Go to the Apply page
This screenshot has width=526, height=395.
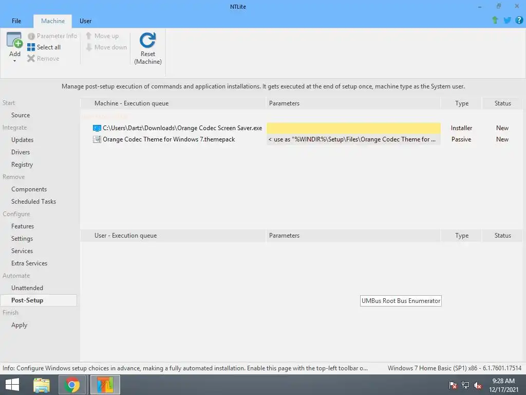[x=19, y=325]
